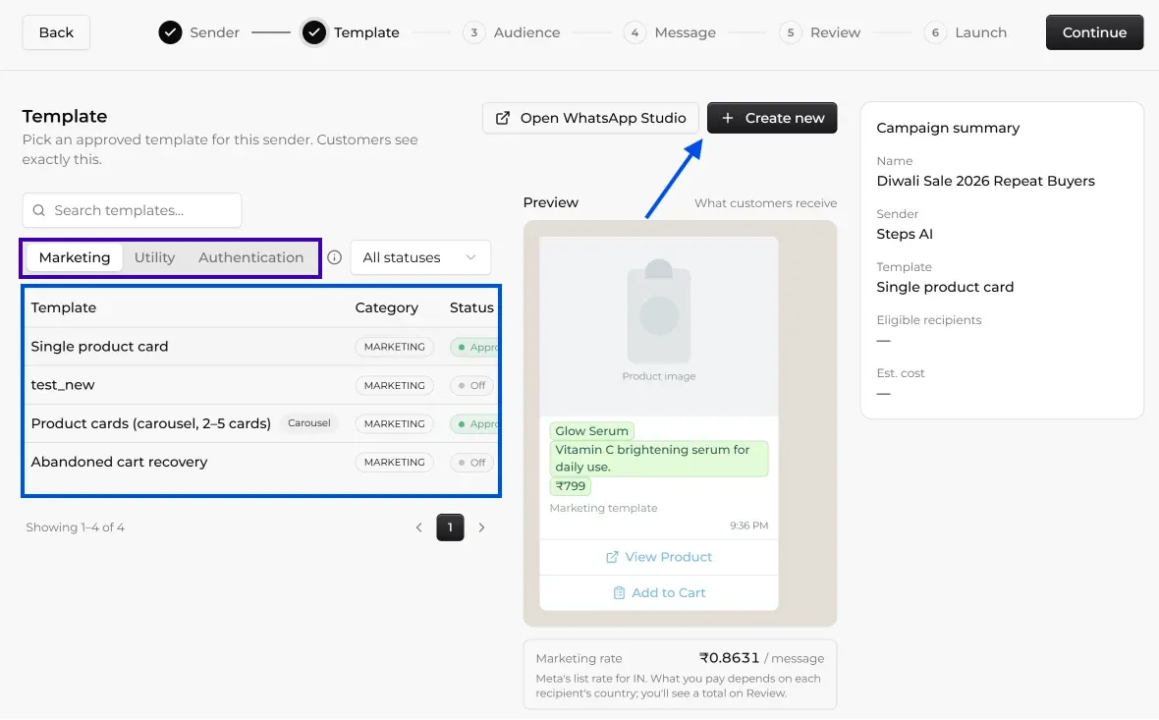Click the ₹0.8631 marketing rate value
Viewport: 1159px width, 720px height.
pos(729,658)
